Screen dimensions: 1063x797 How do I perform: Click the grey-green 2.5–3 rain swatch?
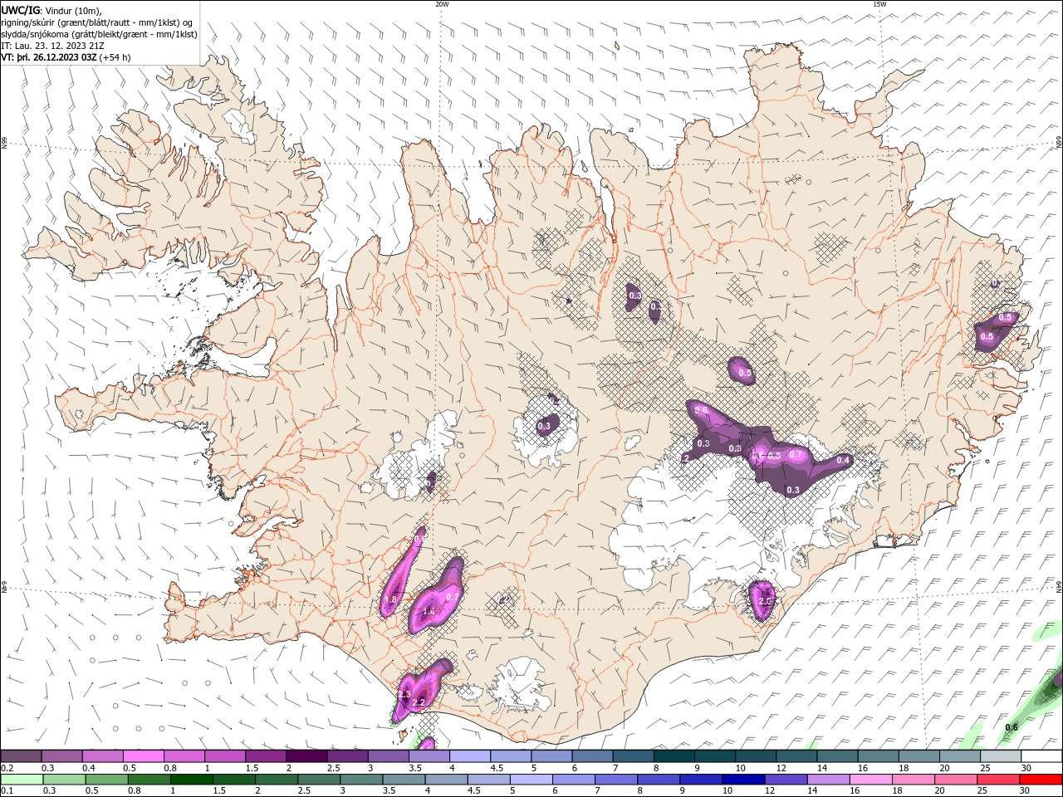coord(318,780)
